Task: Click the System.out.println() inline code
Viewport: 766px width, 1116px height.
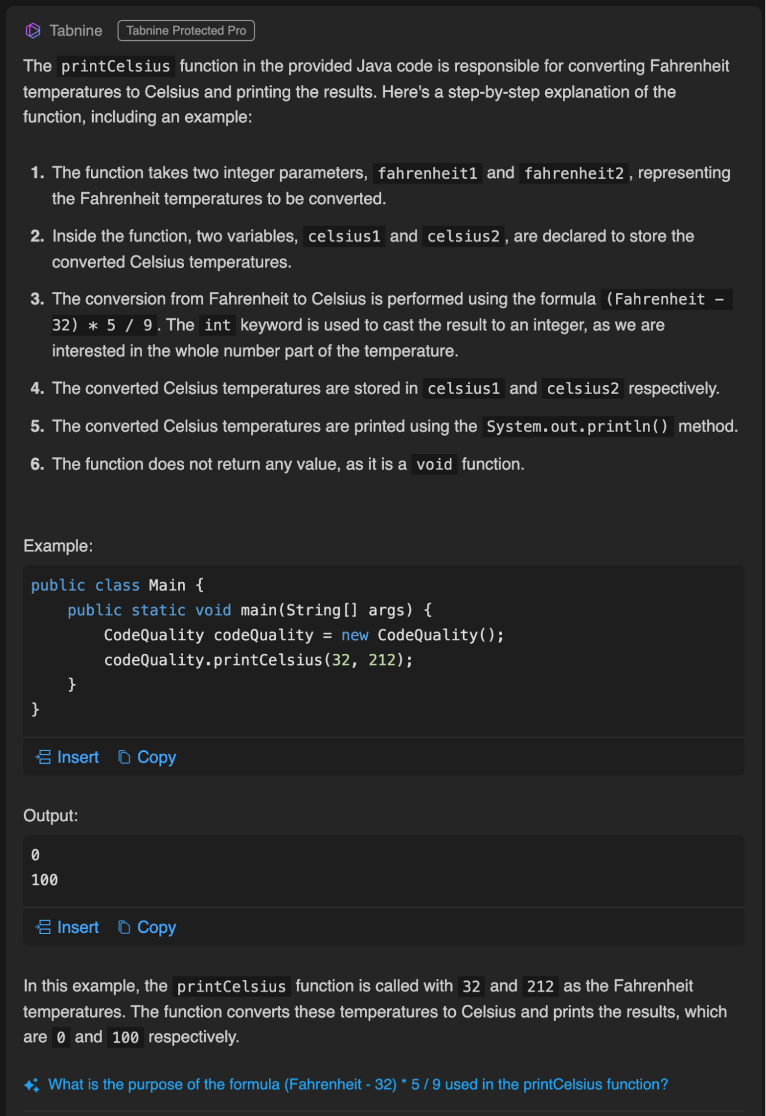Action: [577, 427]
